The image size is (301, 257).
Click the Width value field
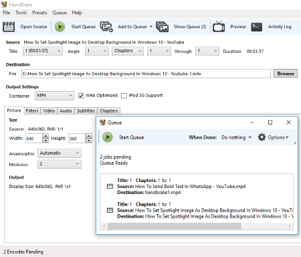pos(33,139)
